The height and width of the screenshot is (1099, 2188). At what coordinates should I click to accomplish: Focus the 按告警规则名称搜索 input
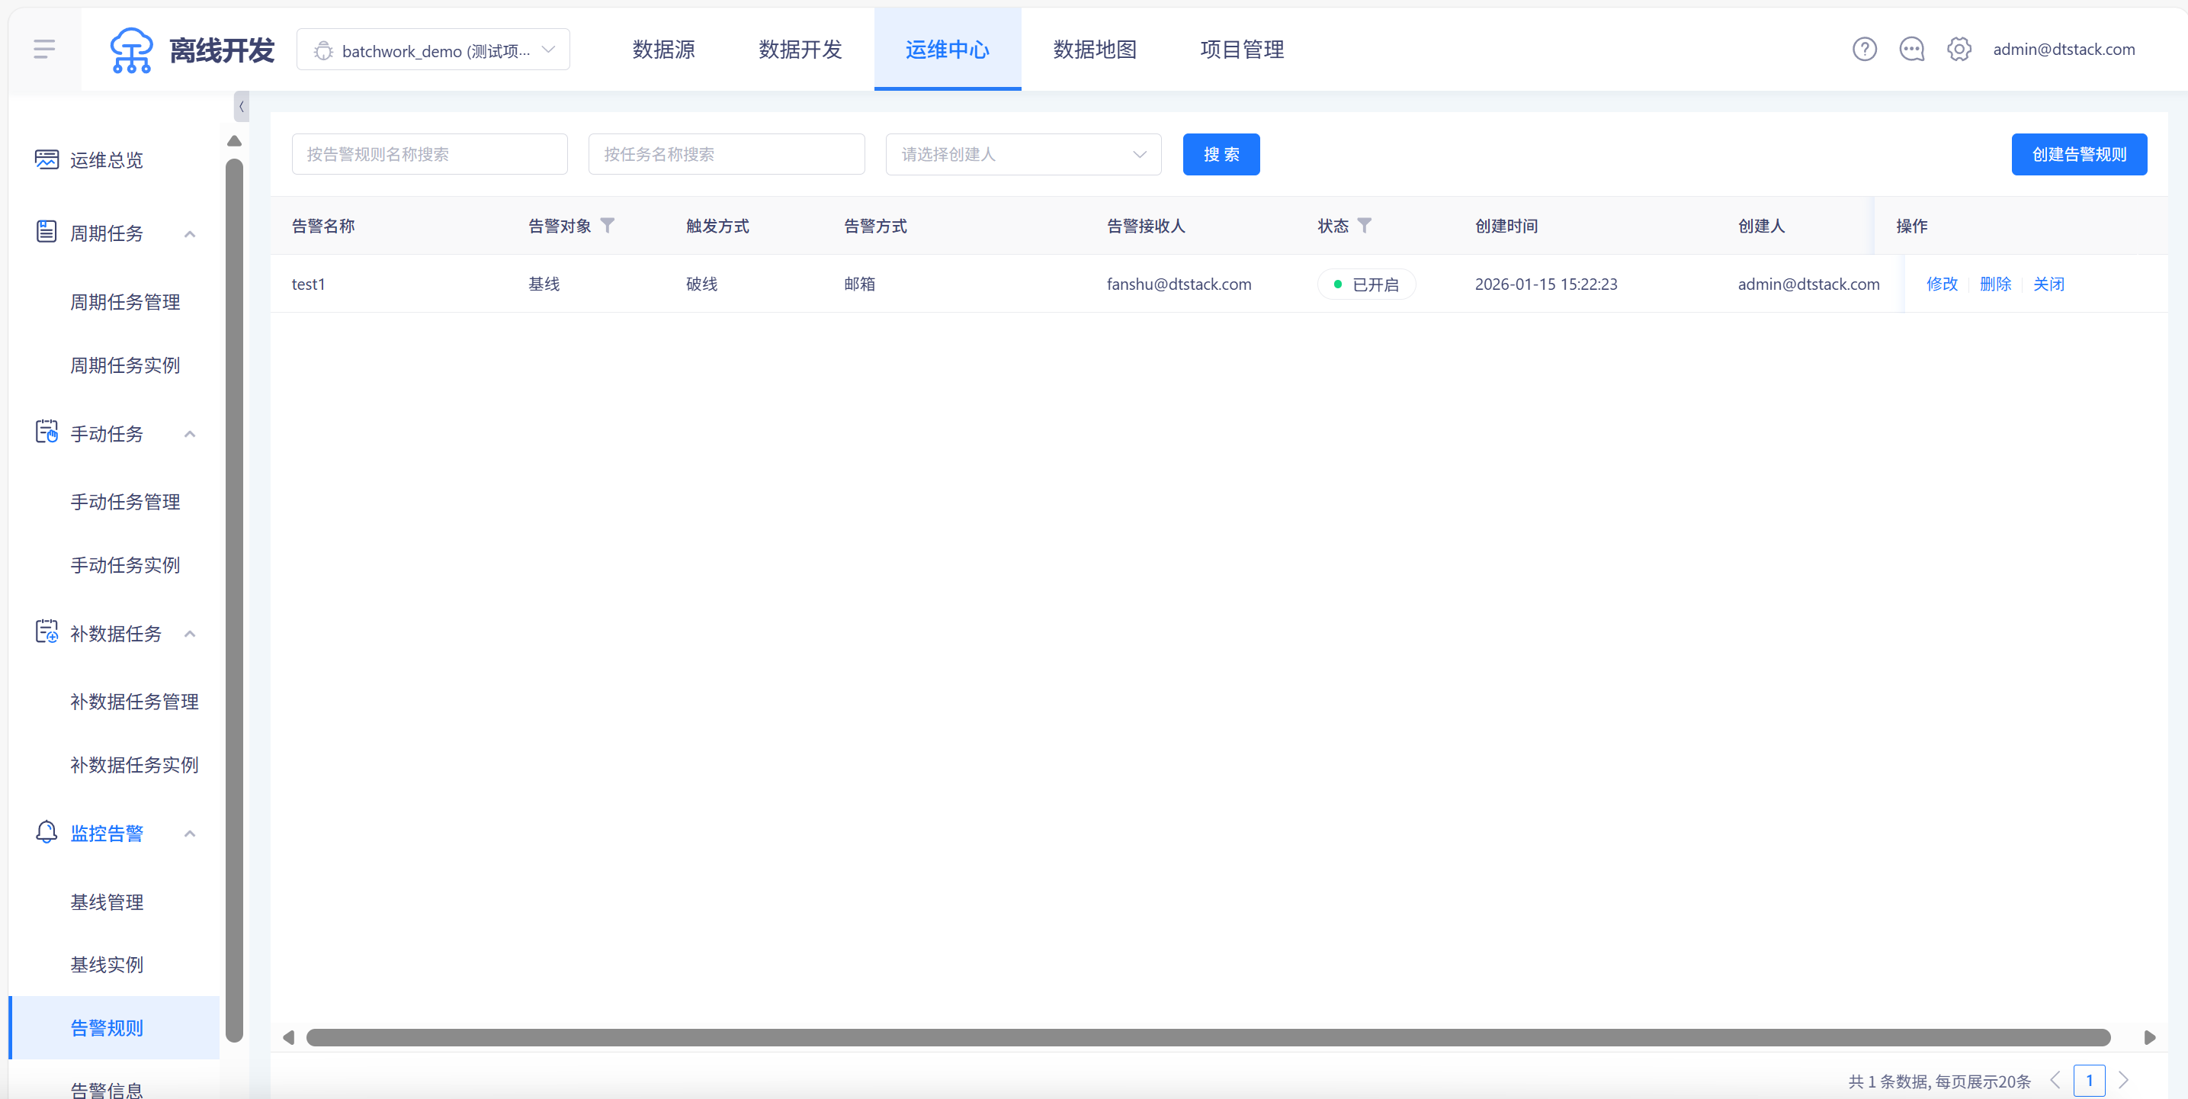430,154
